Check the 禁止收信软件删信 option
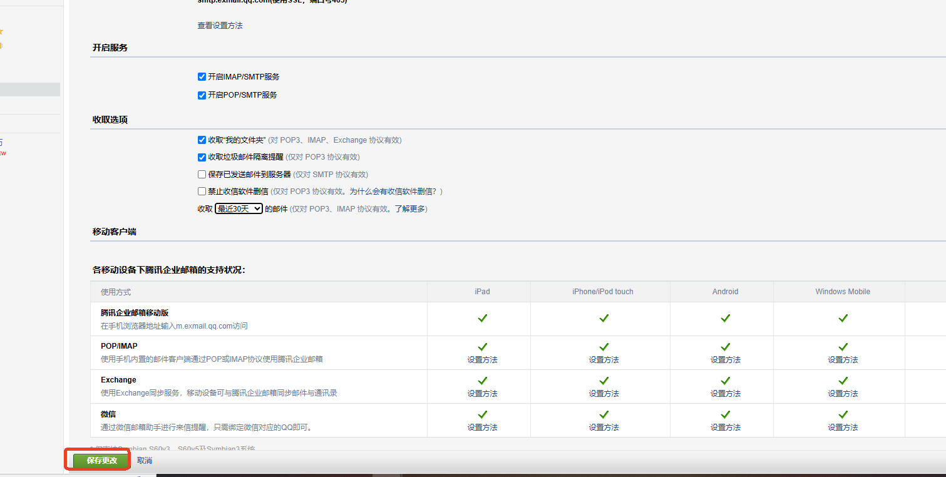The width and height of the screenshot is (946, 477). coord(202,192)
